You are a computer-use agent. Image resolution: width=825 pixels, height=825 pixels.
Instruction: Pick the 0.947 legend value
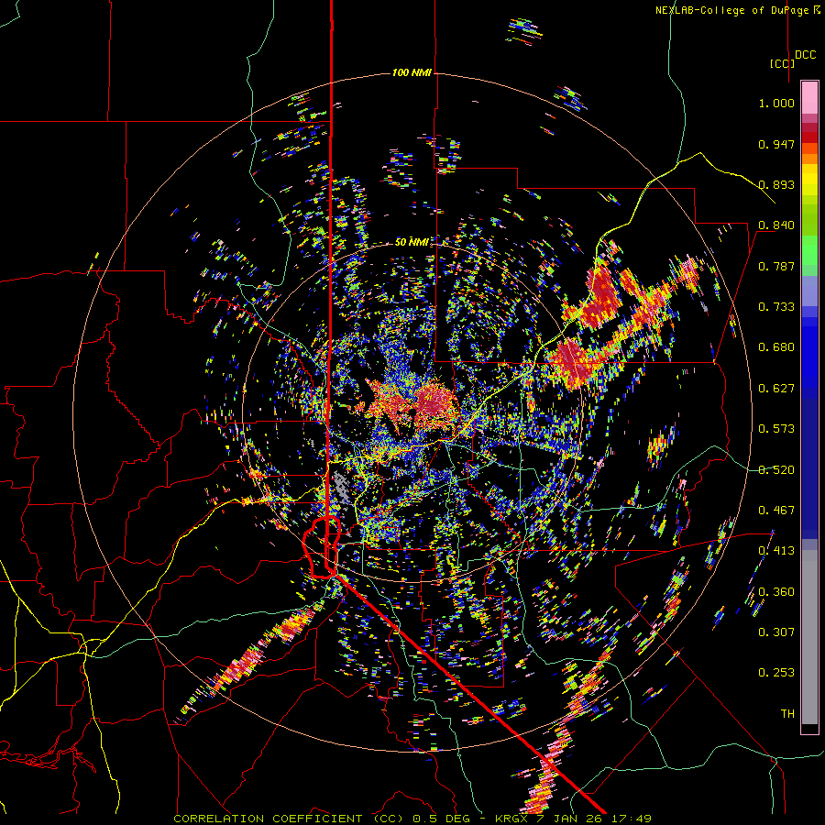point(776,144)
